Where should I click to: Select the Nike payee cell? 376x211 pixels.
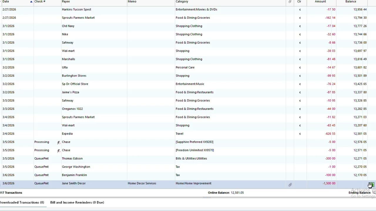pos(65,34)
